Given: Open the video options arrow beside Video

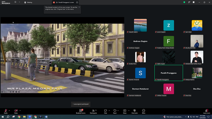Looking at the screenshot, I should [x=20, y=110].
